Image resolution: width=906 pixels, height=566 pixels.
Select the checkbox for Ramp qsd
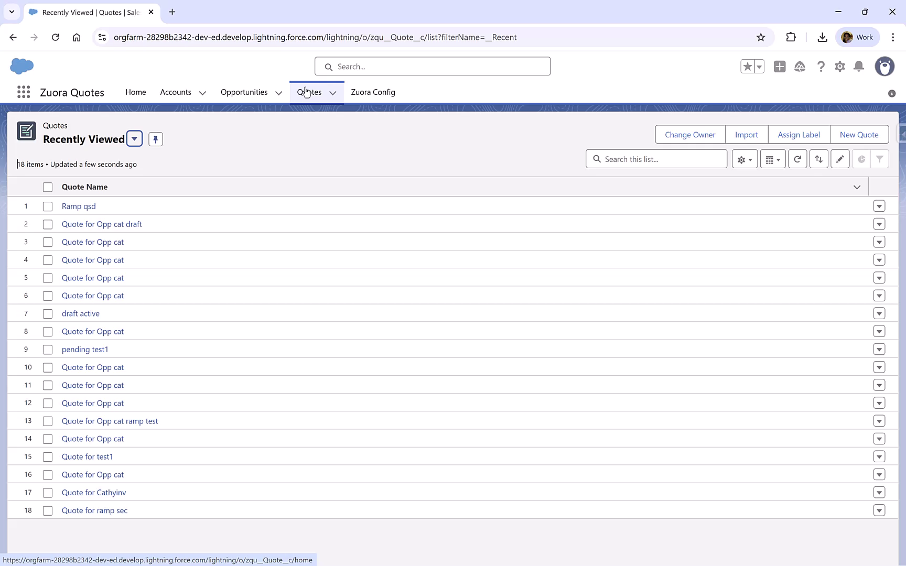click(48, 206)
